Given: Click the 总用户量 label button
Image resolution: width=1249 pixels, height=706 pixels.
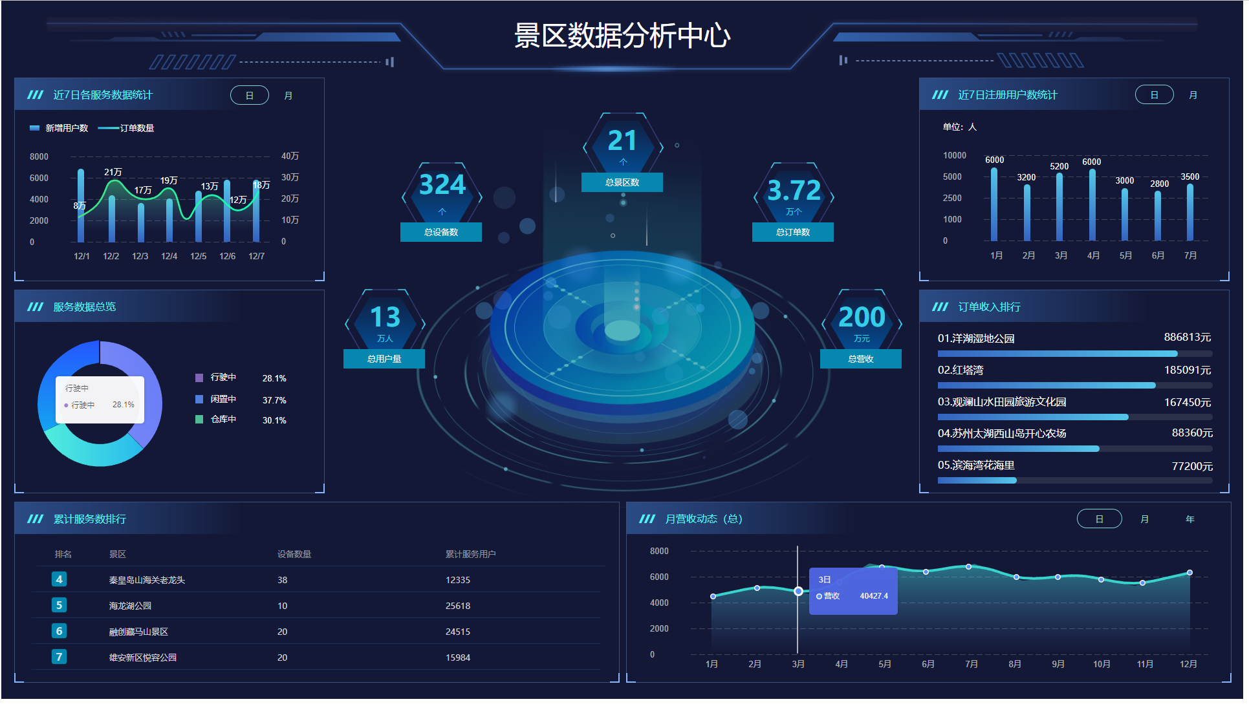Looking at the screenshot, I should [x=384, y=359].
